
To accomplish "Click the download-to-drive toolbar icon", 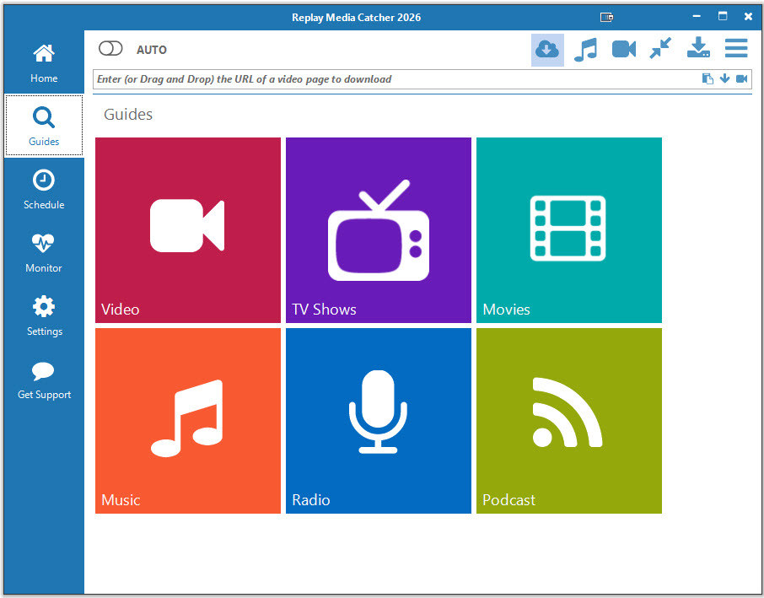I will pyautogui.click(x=698, y=49).
